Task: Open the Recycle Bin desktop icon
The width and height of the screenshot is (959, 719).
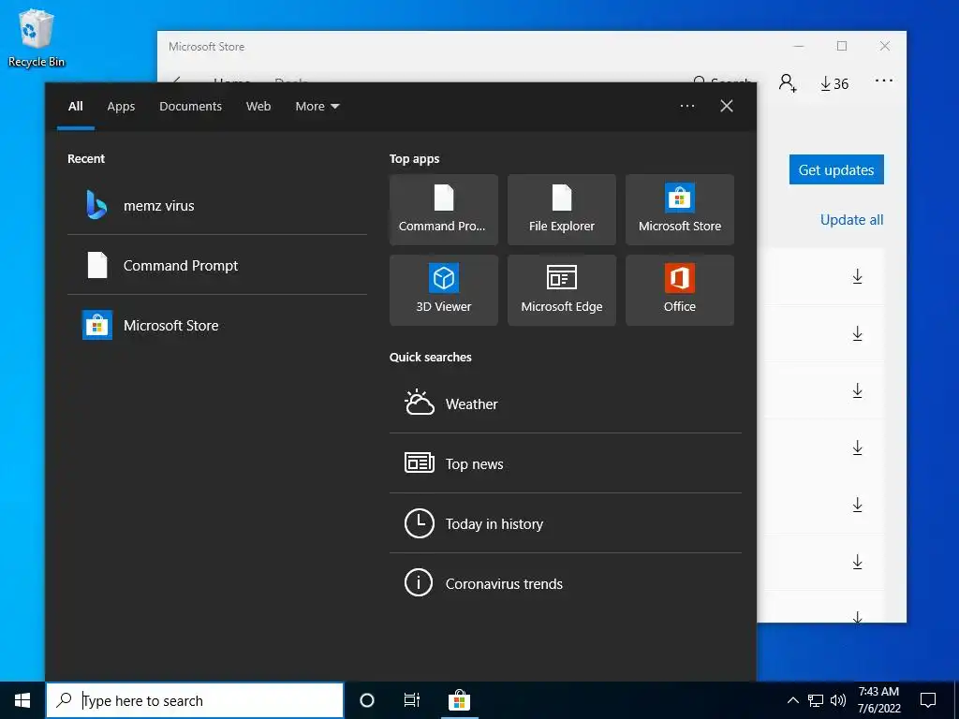Action: pos(36,38)
